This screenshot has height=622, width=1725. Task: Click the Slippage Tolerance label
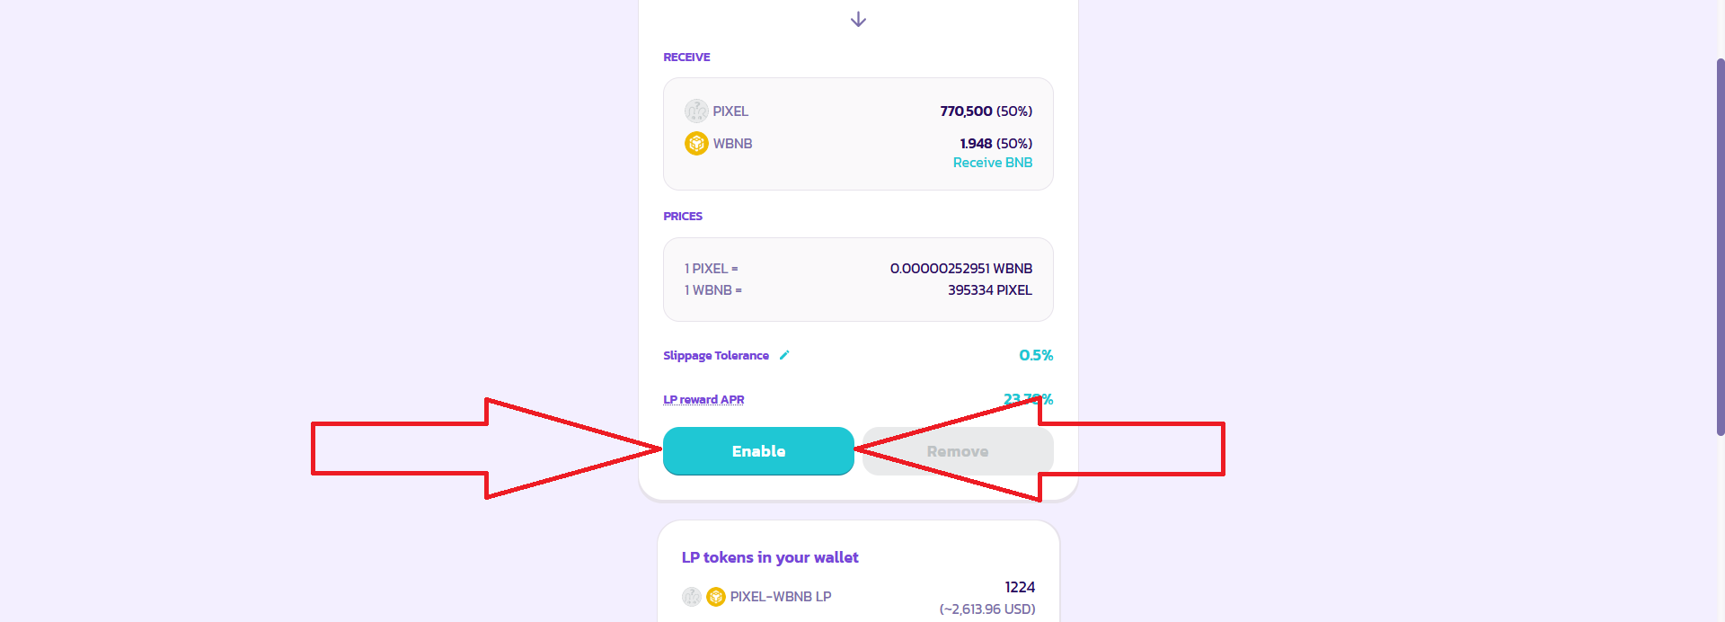click(x=716, y=356)
